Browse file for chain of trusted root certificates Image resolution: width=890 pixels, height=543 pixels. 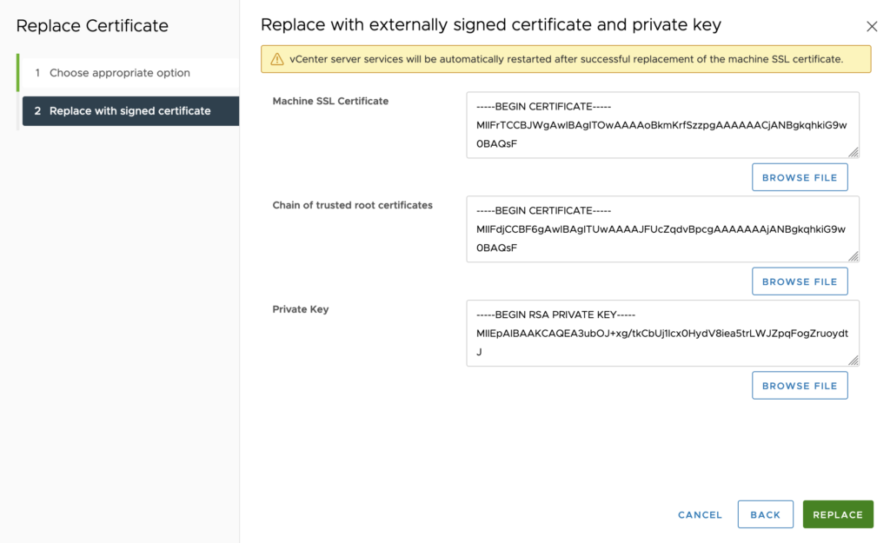coord(799,281)
